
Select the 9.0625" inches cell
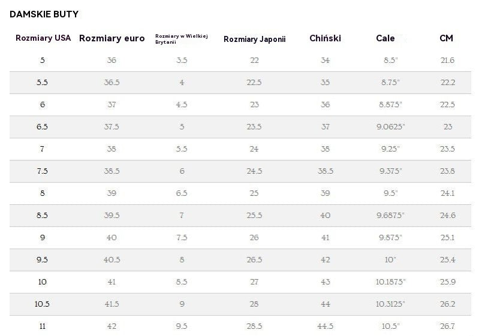point(390,127)
